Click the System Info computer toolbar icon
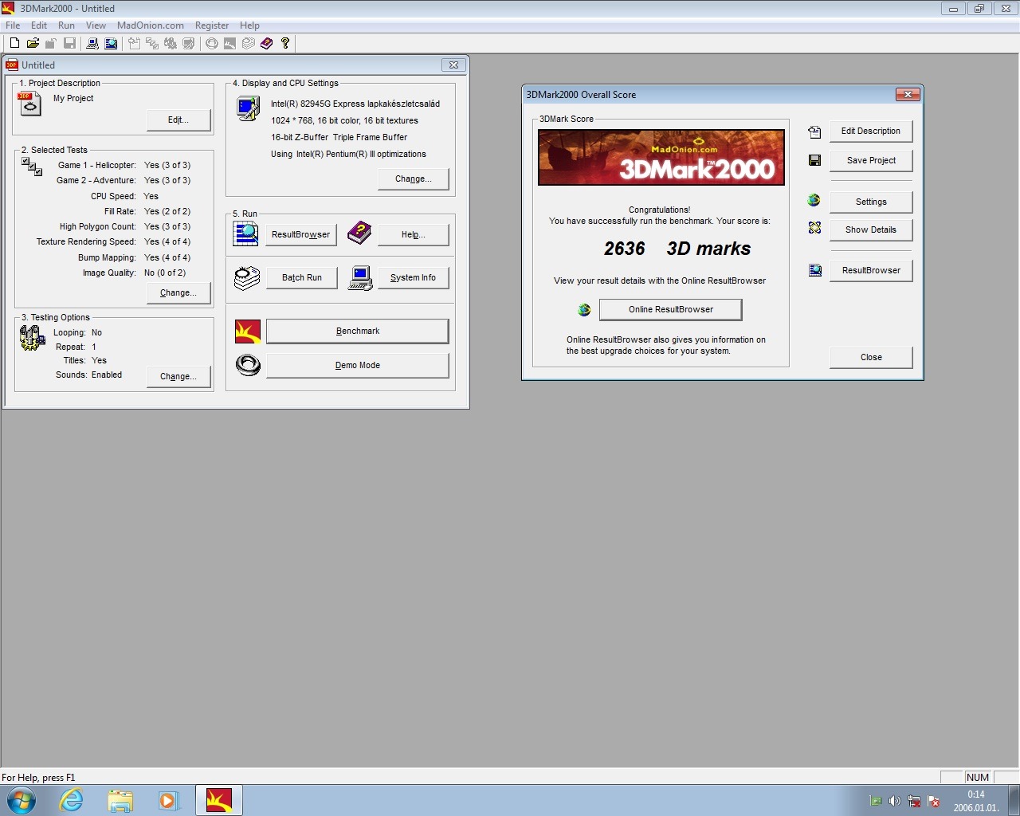1020x816 pixels. (92, 43)
